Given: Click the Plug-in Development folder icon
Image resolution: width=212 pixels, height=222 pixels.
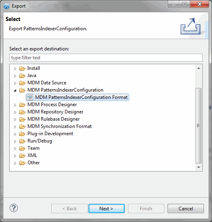Looking at the screenshot, I should pyautogui.click(x=22, y=134).
